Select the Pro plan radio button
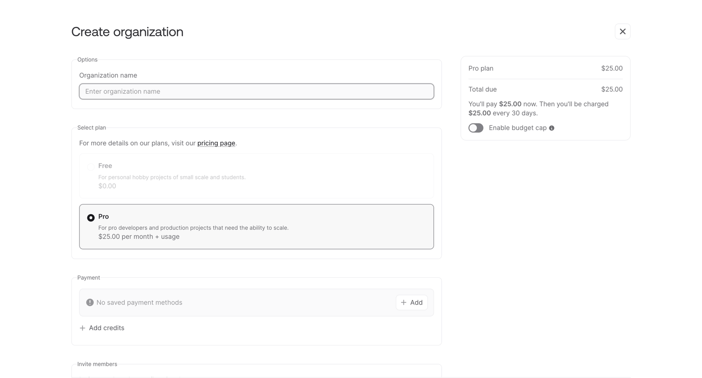The width and height of the screenshot is (702, 378). [91, 218]
